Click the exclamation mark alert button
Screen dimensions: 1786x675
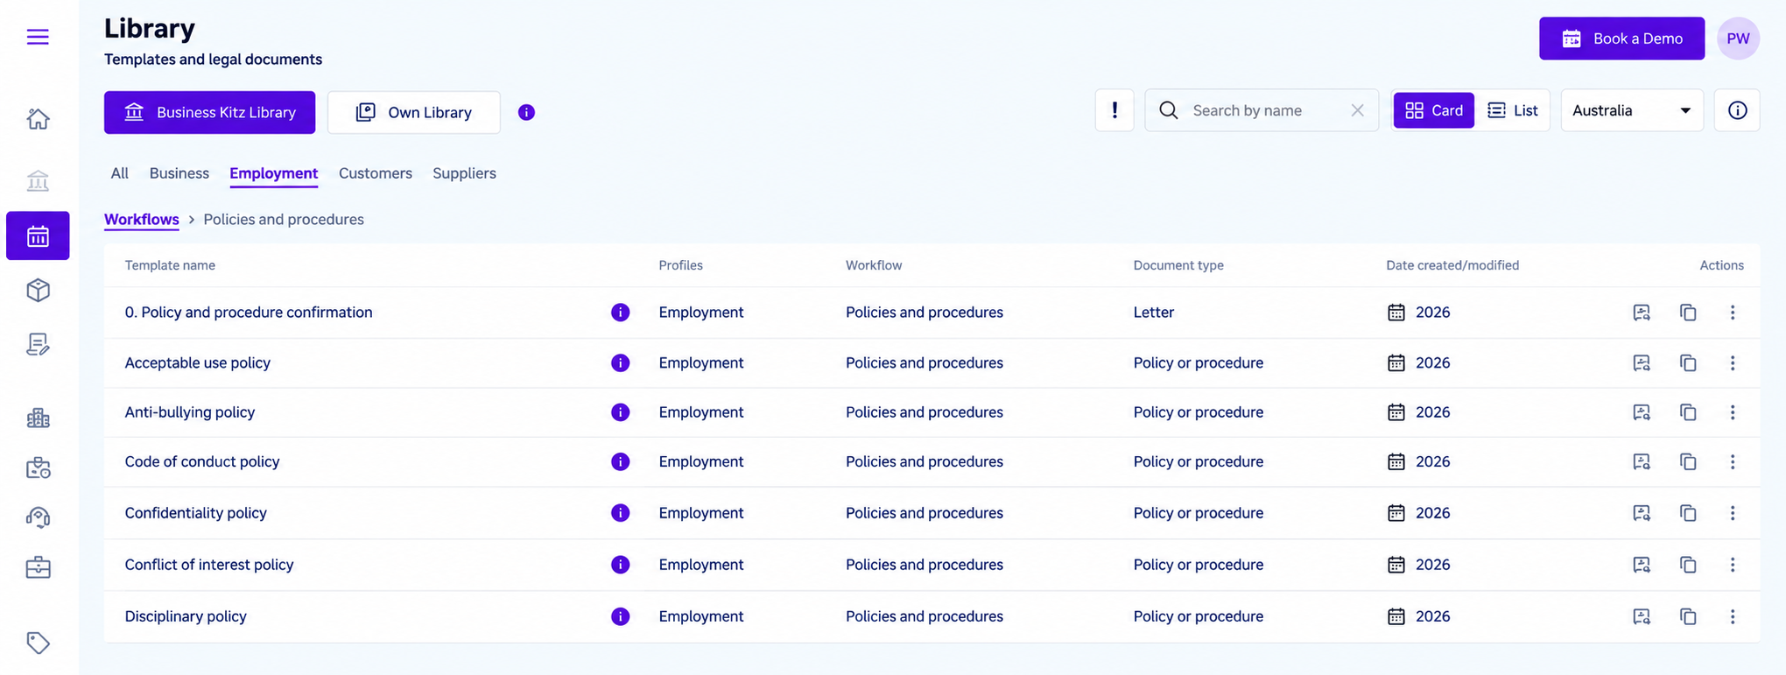(x=1114, y=110)
